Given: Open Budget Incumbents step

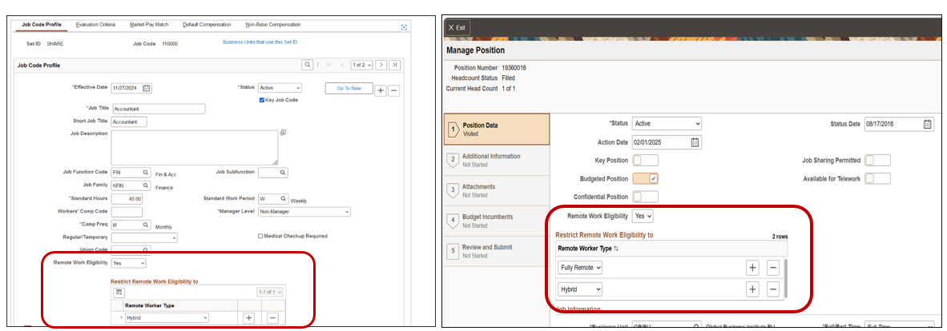Looking at the screenshot, I should [x=497, y=221].
